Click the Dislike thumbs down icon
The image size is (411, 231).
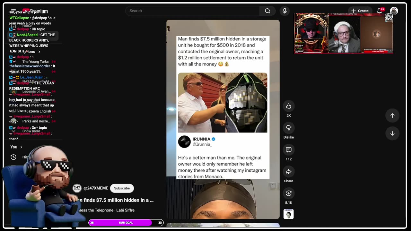coord(289,128)
